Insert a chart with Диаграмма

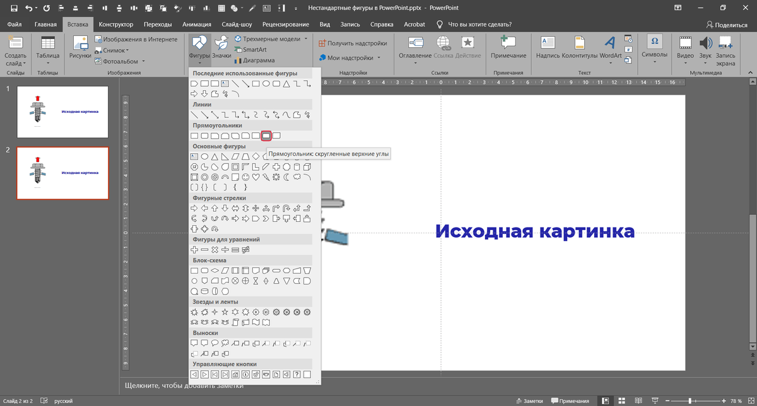pos(254,61)
